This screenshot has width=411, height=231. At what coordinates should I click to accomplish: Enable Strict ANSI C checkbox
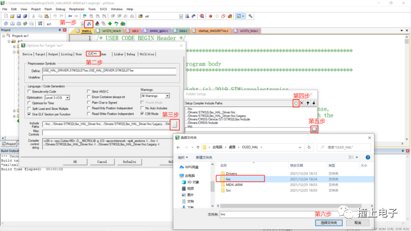pos(89,91)
